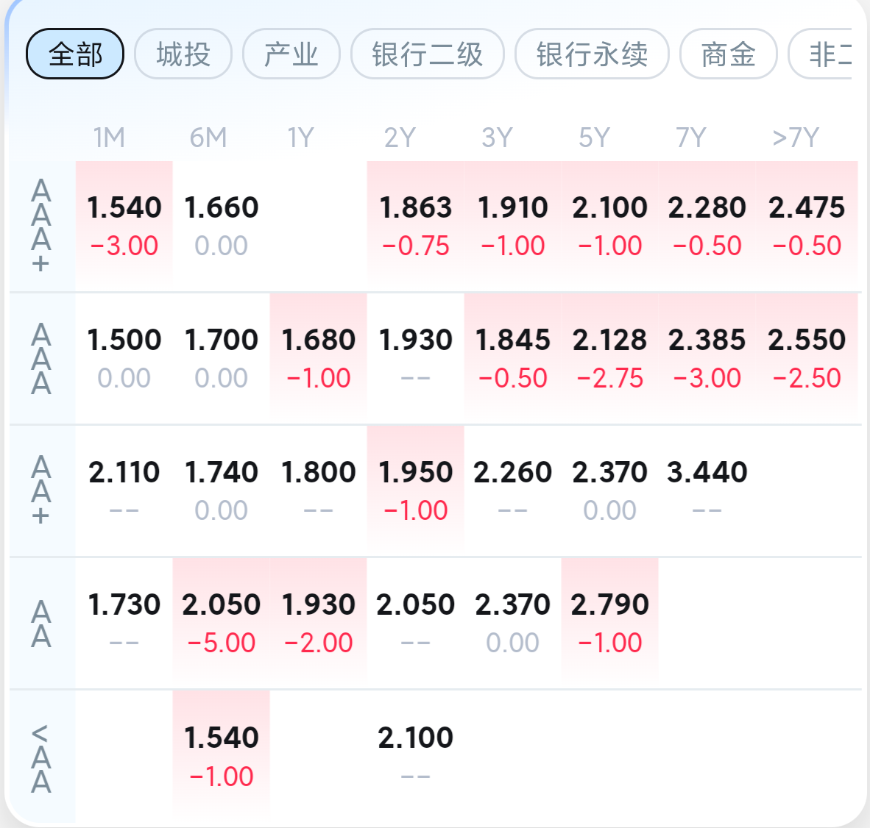Click the partially visible 非 tab
The width and height of the screenshot is (870, 828).
[x=820, y=54]
